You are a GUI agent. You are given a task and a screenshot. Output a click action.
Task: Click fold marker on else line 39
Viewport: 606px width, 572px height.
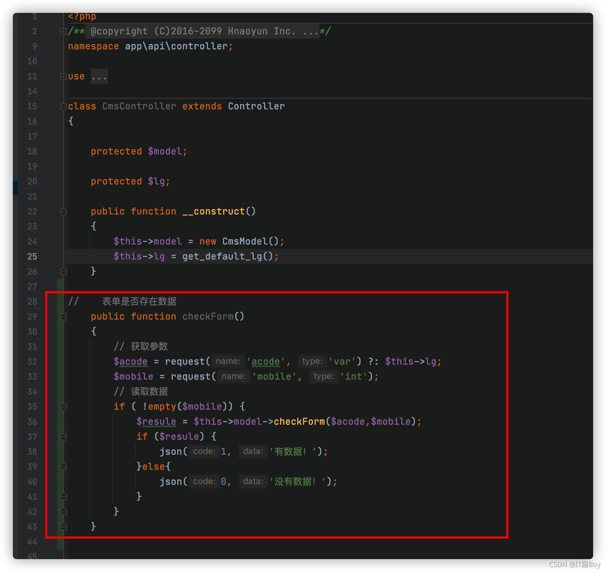pos(63,467)
